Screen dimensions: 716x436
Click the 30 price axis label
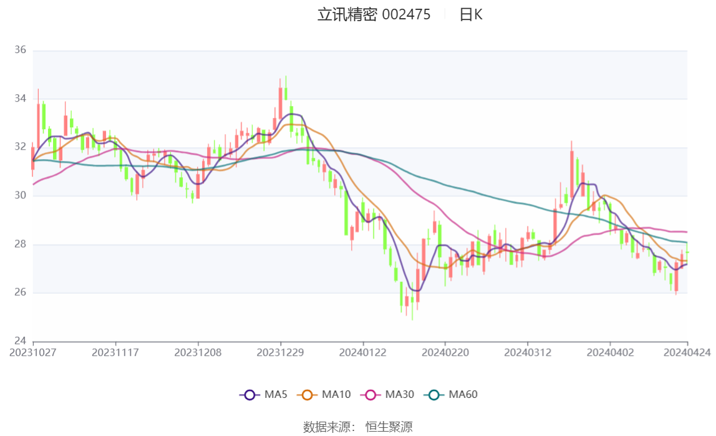(x=20, y=195)
